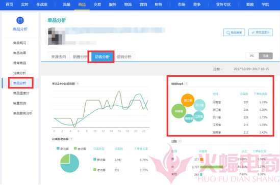Open help icon beside 性别 title
The width and height of the screenshot is (280, 185).
[180, 141]
